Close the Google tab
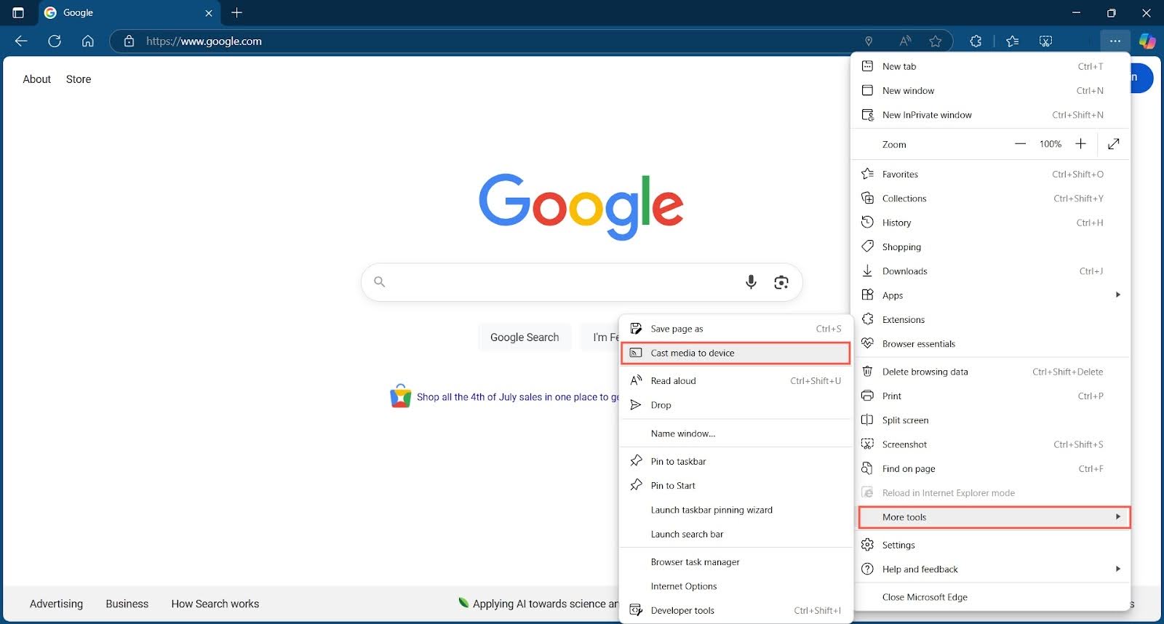The image size is (1164, 624). coord(209,13)
